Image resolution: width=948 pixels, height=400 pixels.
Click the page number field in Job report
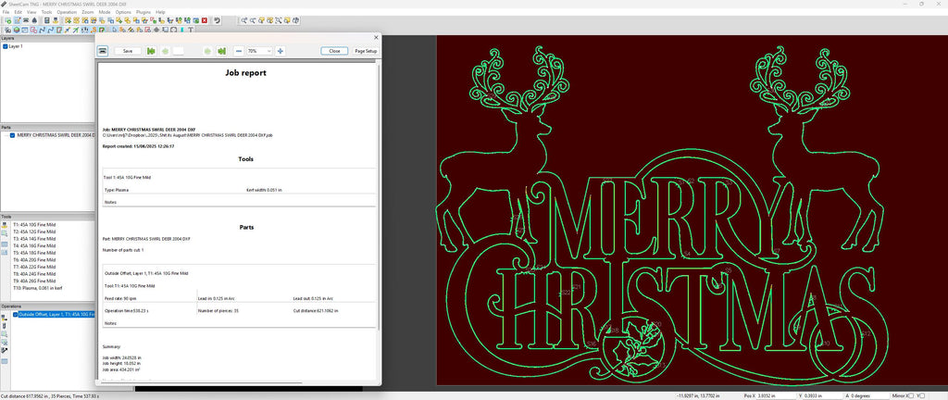click(x=179, y=51)
